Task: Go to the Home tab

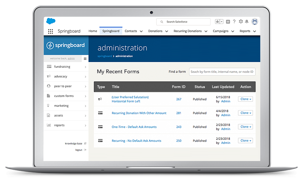Action: 93,31
